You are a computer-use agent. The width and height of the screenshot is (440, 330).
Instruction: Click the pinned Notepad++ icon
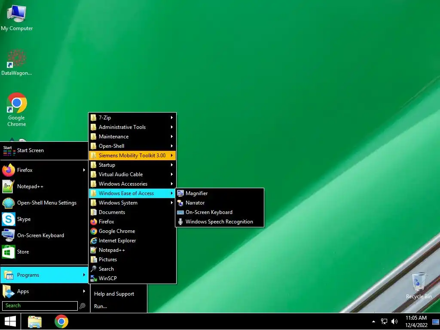(x=8, y=186)
